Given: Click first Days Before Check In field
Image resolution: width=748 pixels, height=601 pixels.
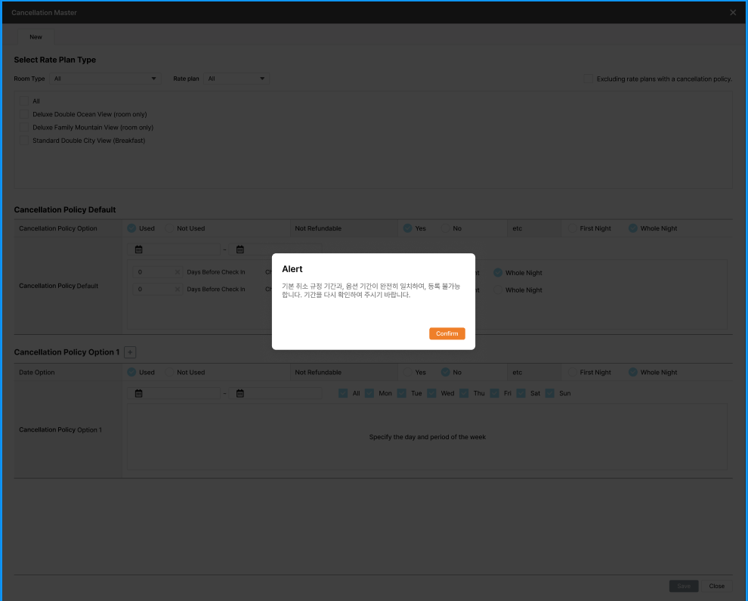Looking at the screenshot, I should tap(157, 272).
